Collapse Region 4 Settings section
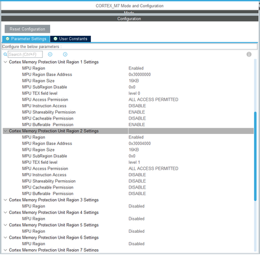 click(x=5, y=213)
